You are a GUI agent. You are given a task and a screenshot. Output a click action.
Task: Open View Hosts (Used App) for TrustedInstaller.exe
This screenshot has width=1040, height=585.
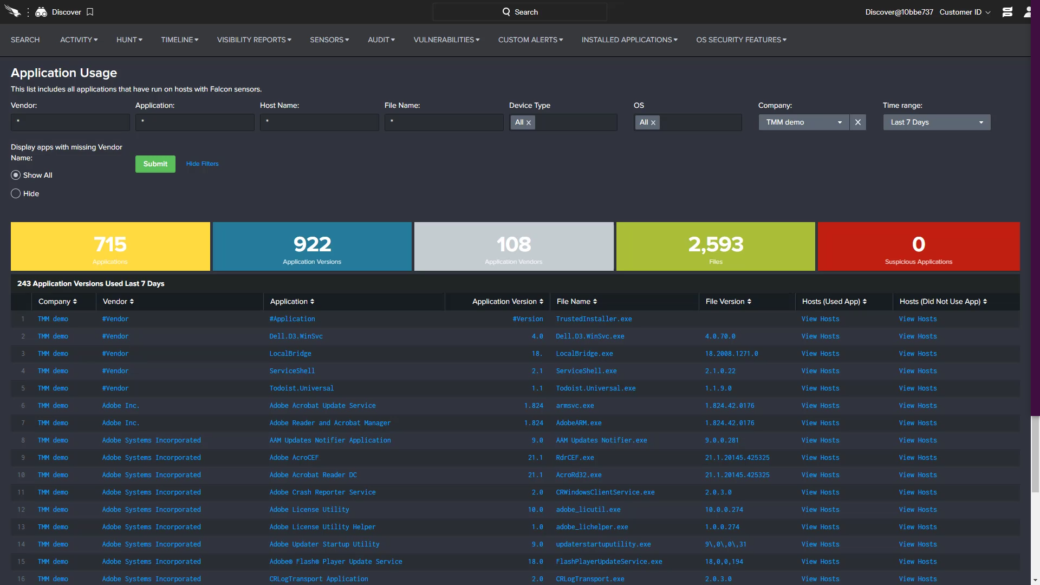click(x=820, y=319)
